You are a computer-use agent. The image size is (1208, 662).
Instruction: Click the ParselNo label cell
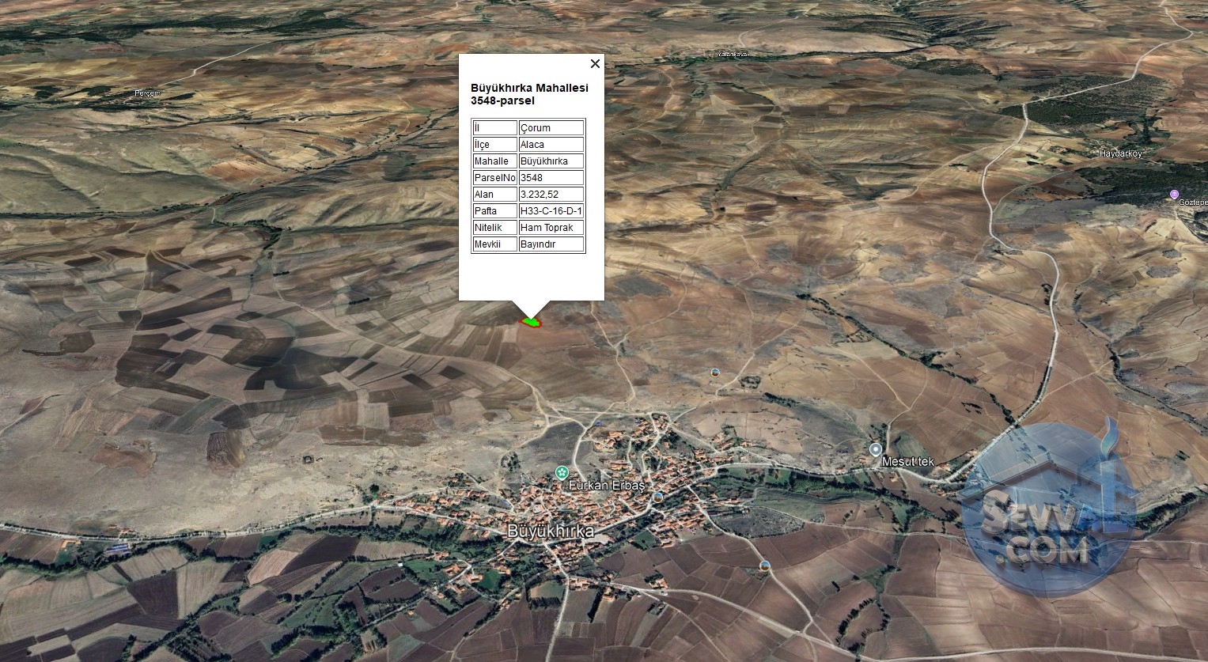(x=494, y=177)
